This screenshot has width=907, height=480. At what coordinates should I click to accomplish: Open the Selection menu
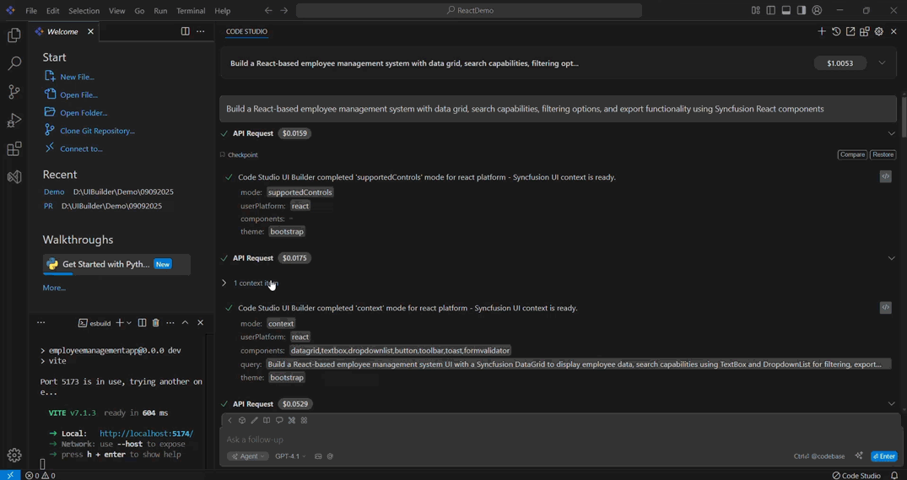(84, 10)
